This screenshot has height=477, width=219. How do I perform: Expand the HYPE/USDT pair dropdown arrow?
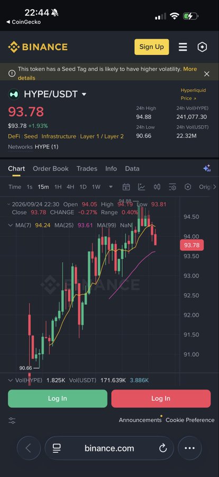click(x=84, y=94)
